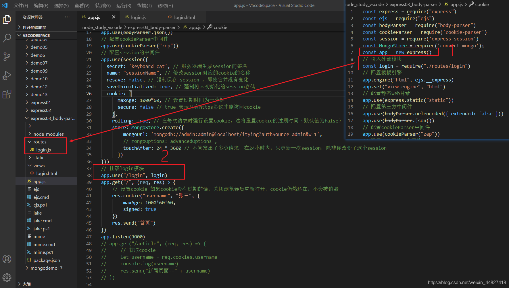Screen dimensions: 509x288
Task: Expand the demo13 folder
Action: [46, 94]
